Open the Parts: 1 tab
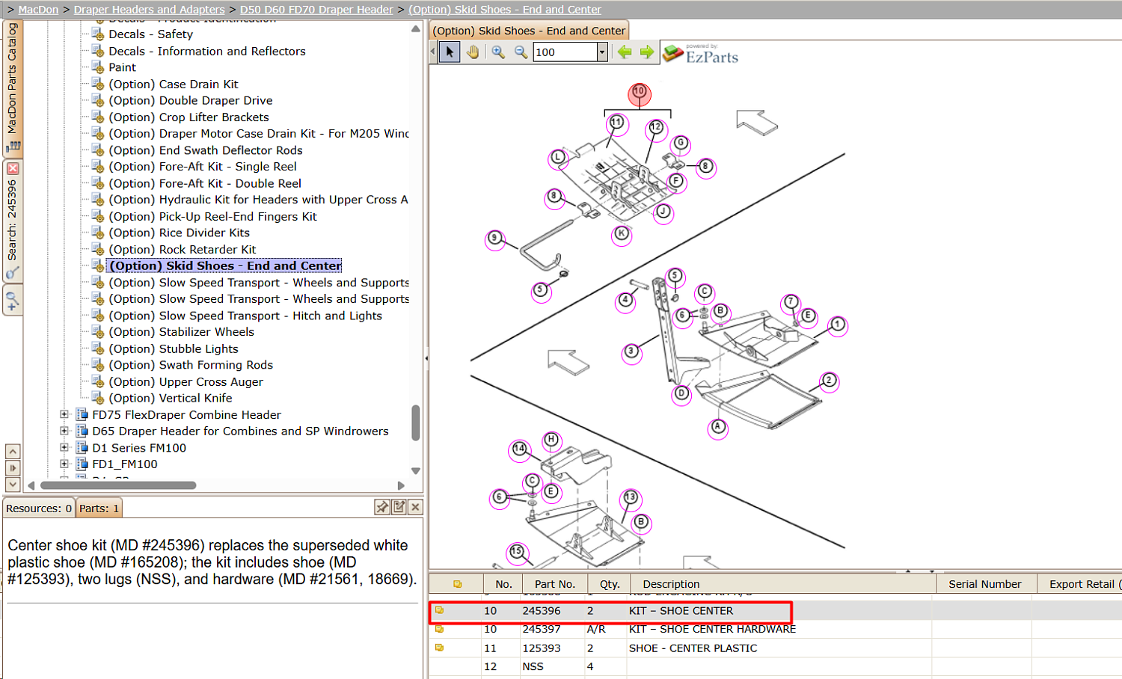 point(99,509)
